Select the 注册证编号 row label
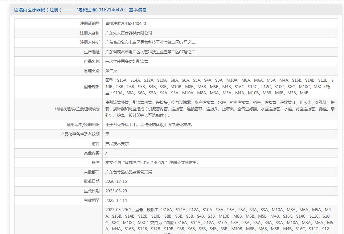Image resolution: width=344 pixels, height=234 pixels. click(x=90, y=23)
